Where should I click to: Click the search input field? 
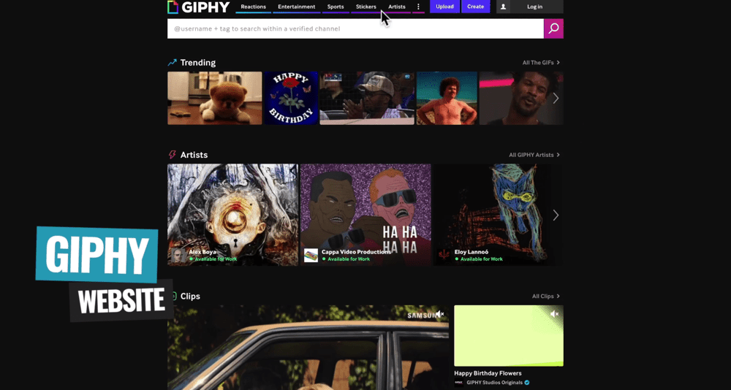355,28
